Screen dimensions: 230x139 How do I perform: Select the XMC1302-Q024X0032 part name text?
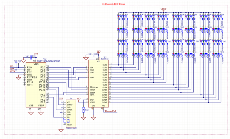tap(49, 61)
